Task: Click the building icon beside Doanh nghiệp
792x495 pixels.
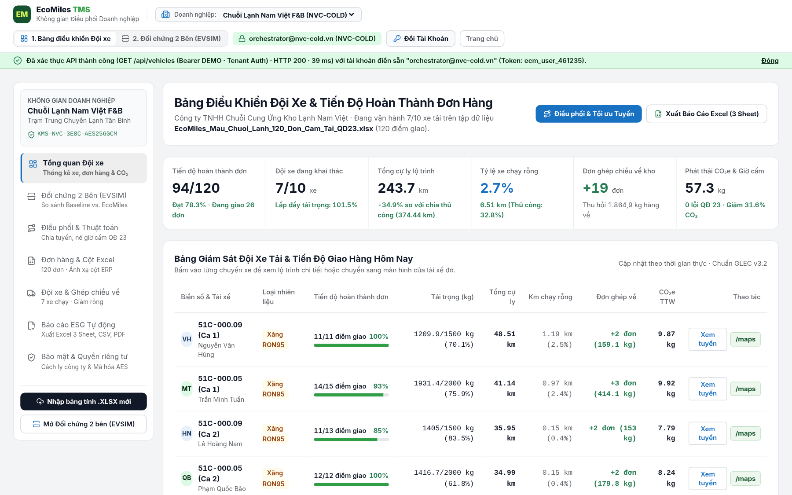Action: [165, 15]
